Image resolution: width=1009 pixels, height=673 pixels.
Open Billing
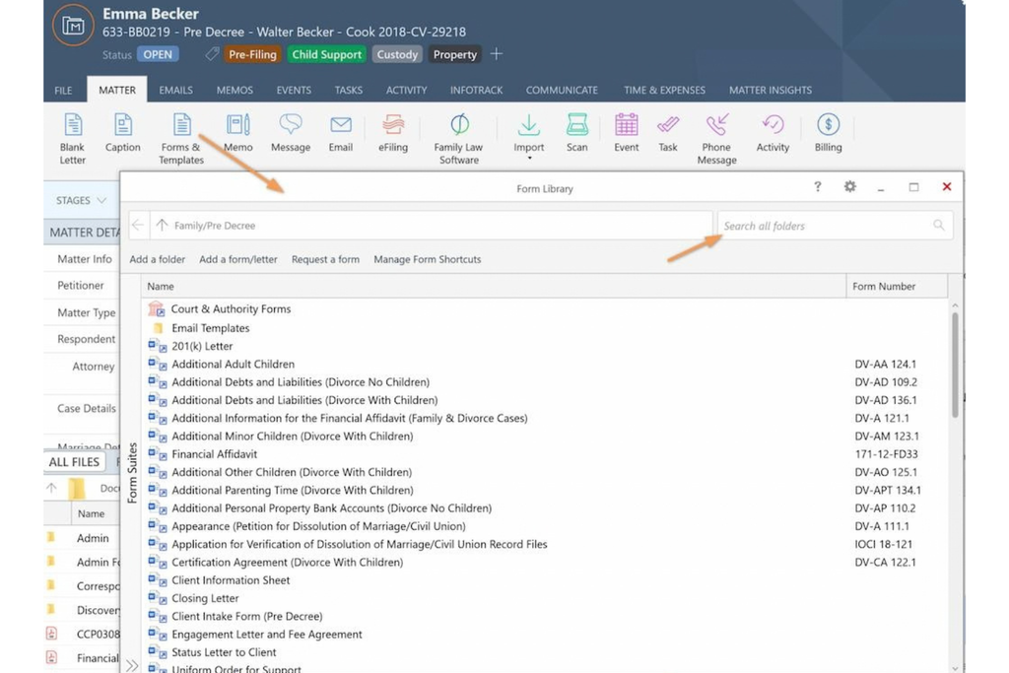click(x=828, y=133)
